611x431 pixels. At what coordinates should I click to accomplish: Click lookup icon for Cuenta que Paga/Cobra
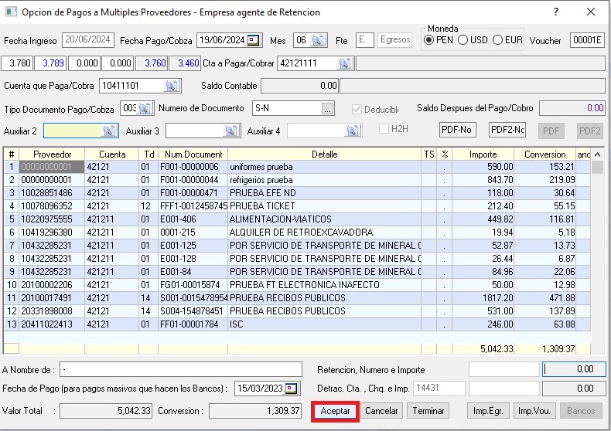point(172,86)
